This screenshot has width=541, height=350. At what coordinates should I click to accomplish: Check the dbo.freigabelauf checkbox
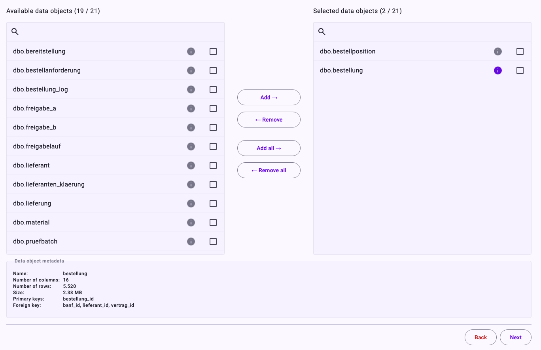point(213,146)
